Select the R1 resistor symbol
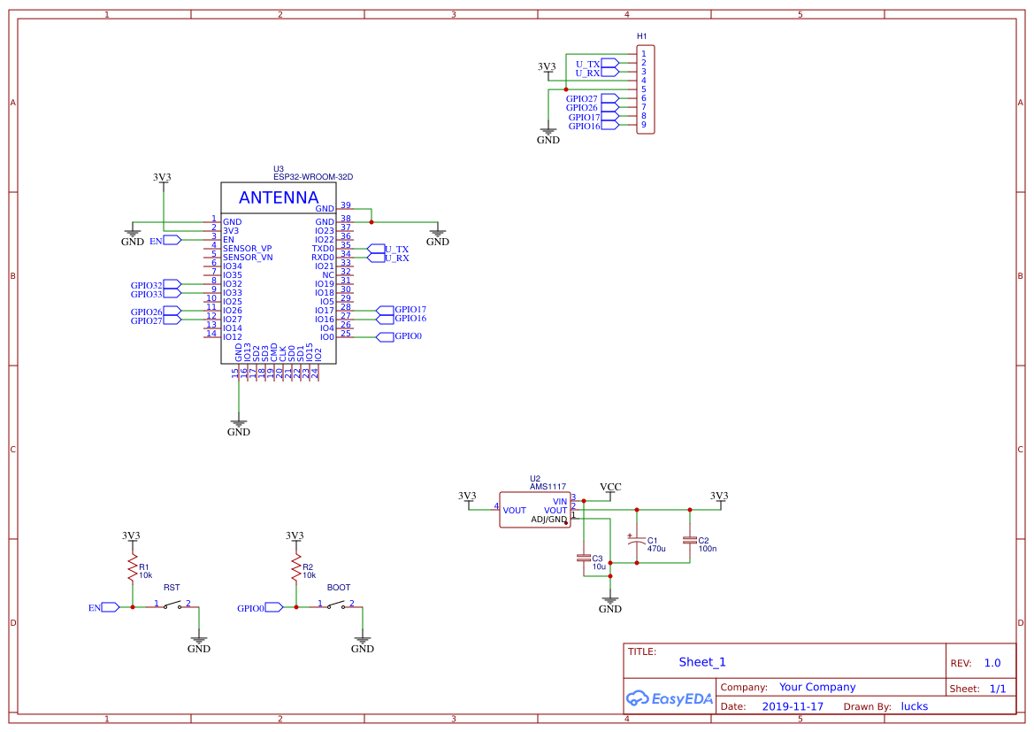1034x732 pixels. [132, 567]
